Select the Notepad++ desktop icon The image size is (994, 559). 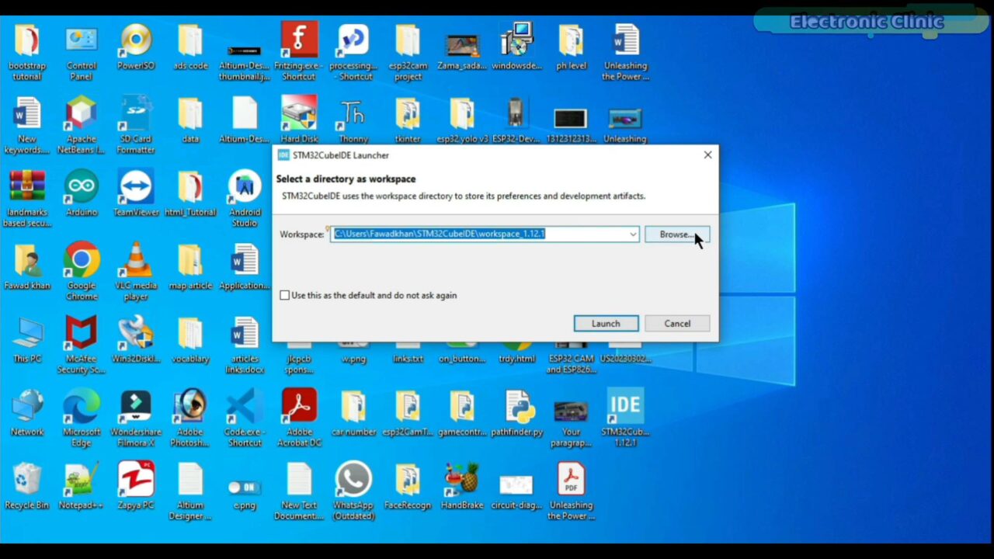82,486
